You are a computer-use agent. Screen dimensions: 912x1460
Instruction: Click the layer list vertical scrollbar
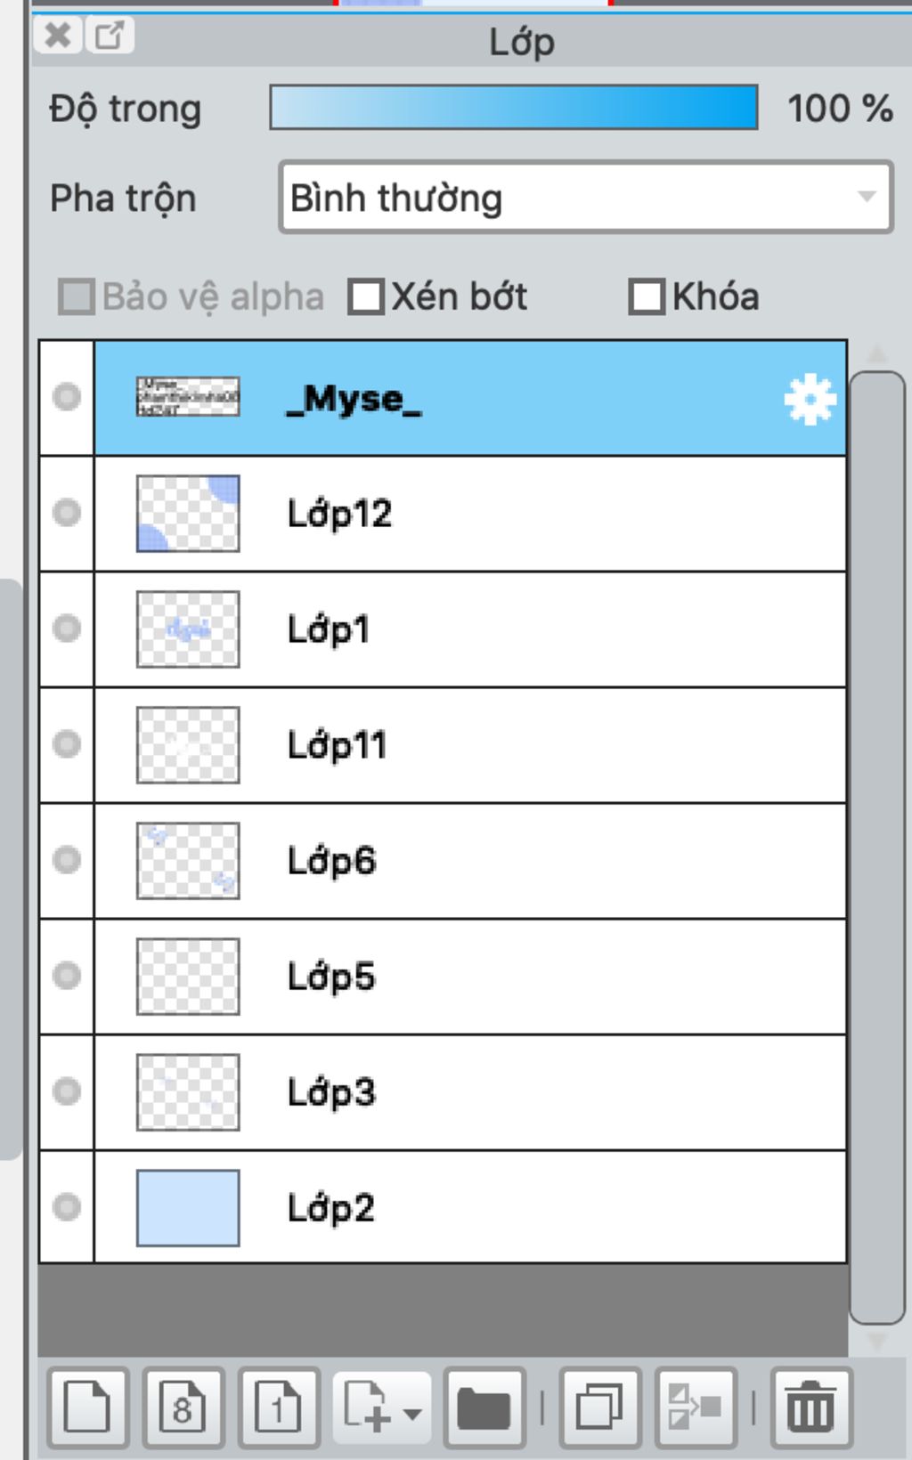tap(876, 846)
